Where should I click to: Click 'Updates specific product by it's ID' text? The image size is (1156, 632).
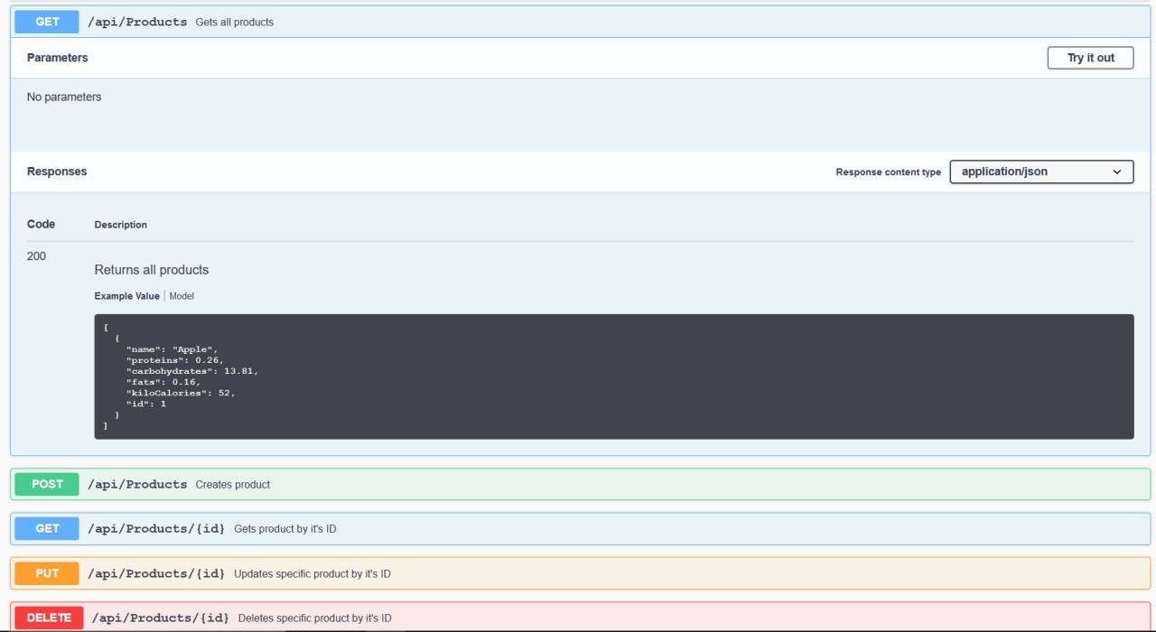(312, 573)
